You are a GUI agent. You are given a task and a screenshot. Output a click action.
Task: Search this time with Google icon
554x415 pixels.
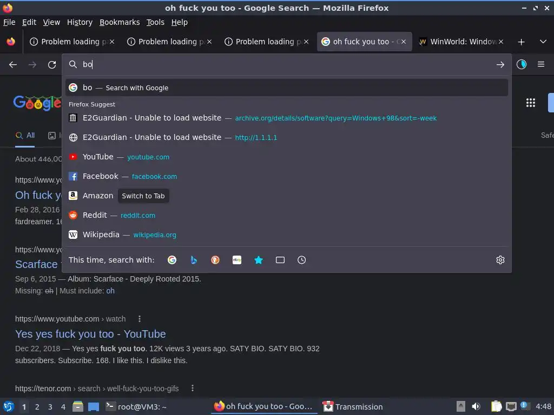pyautogui.click(x=172, y=260)
